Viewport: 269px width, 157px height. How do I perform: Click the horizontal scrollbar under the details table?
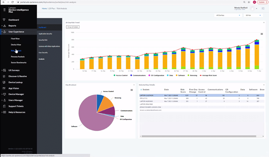(x=199, y=136)
